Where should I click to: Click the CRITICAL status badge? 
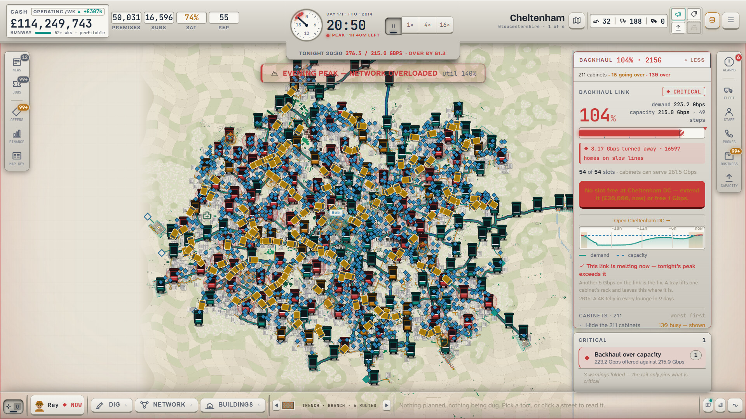[x=683, y=92]
